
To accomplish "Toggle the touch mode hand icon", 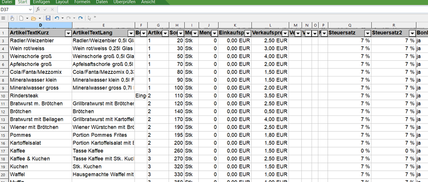I will (x=12, y=18).
